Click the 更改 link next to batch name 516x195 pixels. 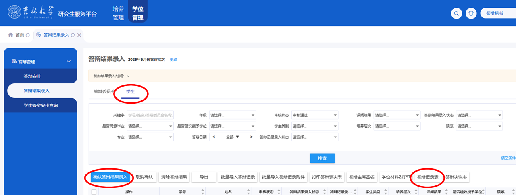tap(173, 60)
